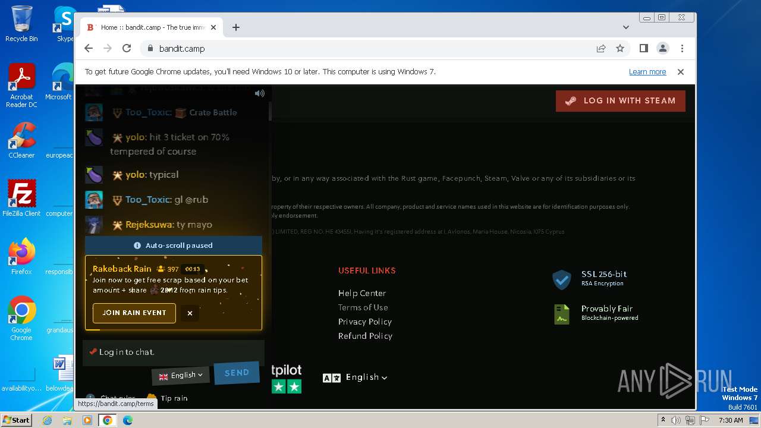Open the footer English language selector
The width and height of the screenshot is (761, 428).
pyautogui.click(x=355, y=377)
